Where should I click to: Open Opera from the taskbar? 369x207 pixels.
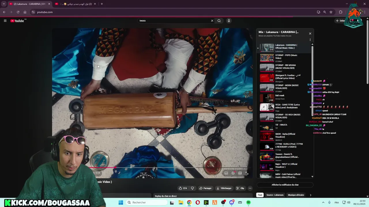(197, 202)
